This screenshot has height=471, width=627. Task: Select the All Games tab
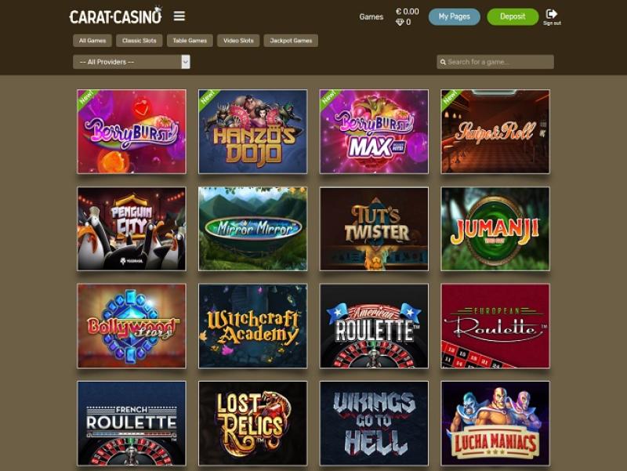point(92,41)
